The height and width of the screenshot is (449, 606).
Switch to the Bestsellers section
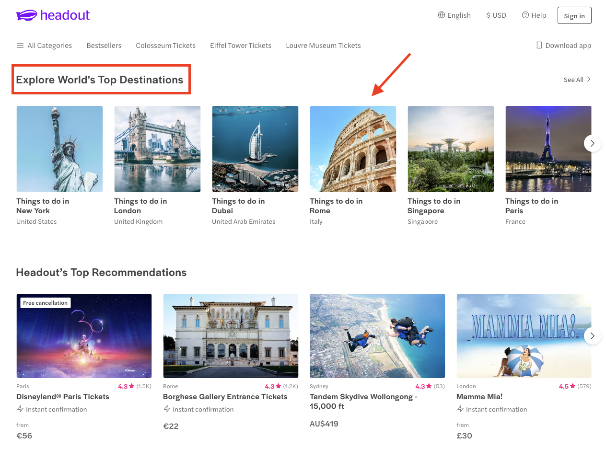[x=104, y=45]
